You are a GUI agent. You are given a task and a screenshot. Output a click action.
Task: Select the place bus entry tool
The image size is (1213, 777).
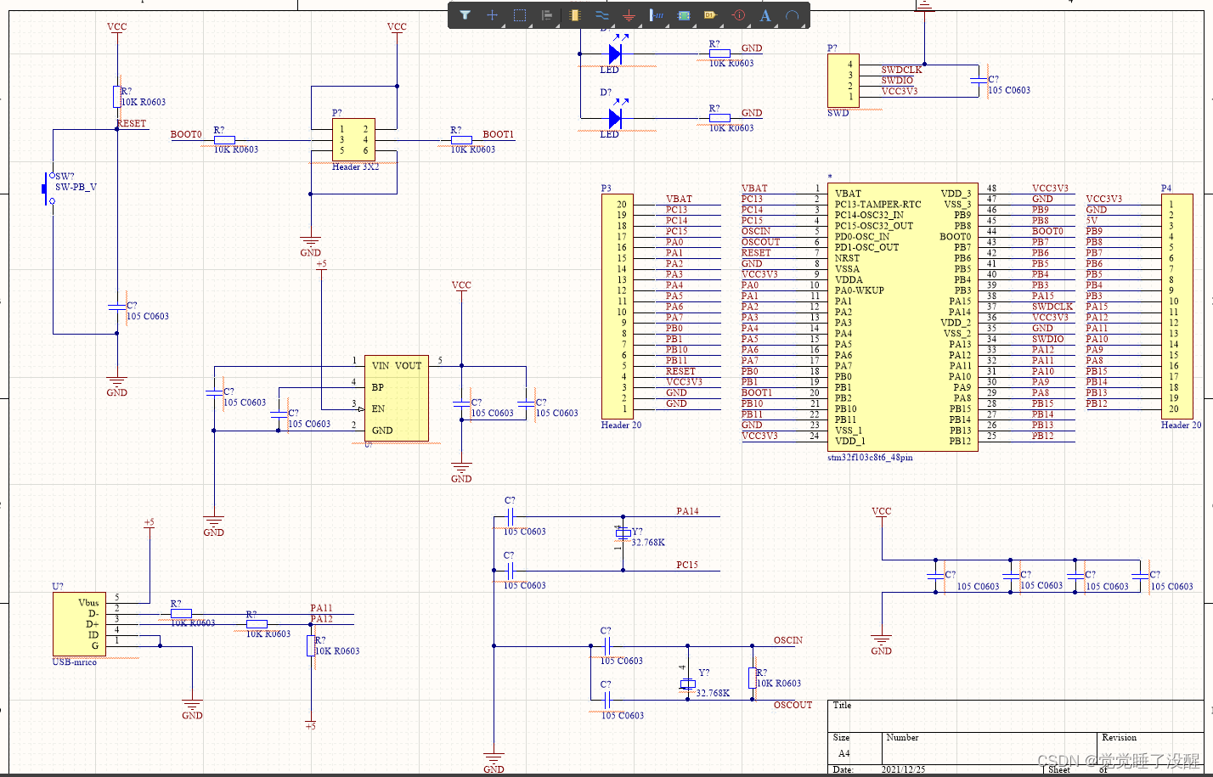(x=656, y=15)
